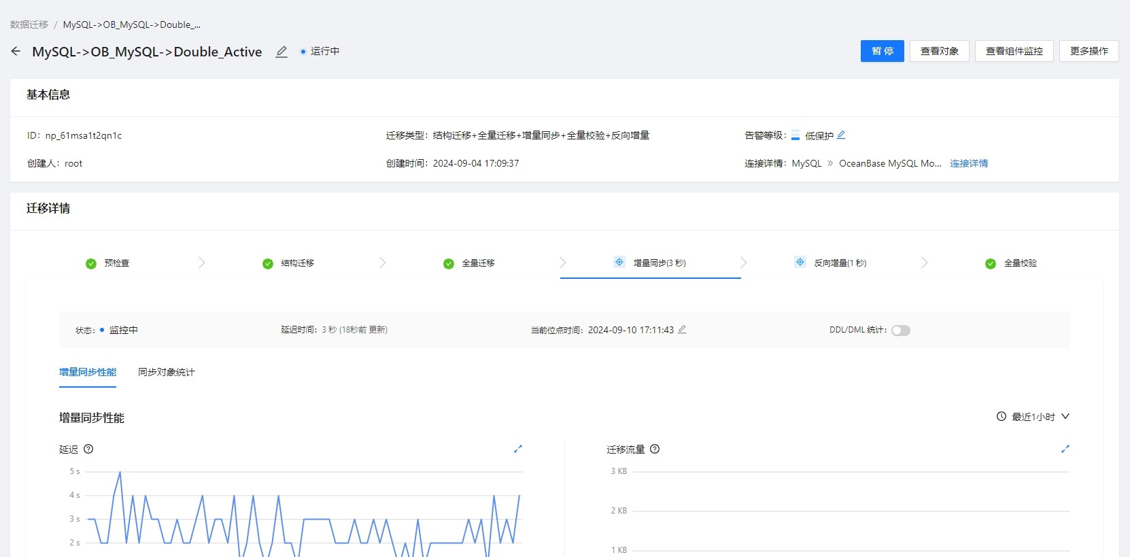Open the 最近1小时 time range dropdown
The image size is (1130, 557).
(x=1033, y=417)
